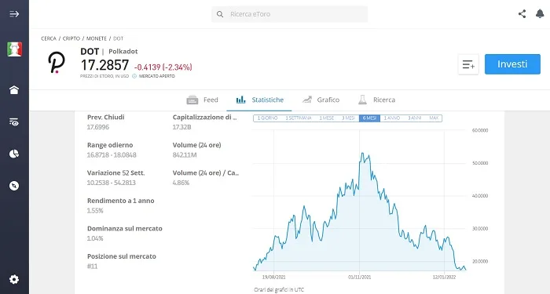Open the notifications bell icon
Image resolution: width=550 pixels, height=294 pixels.
pos(540,13)
